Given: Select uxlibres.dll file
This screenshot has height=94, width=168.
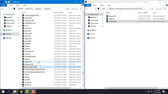Looking at the screenshot, I should pos(28,62).
